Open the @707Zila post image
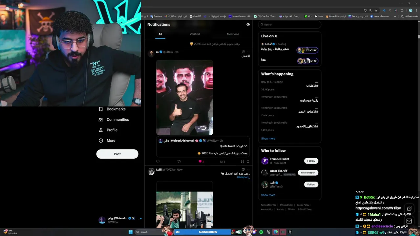This screenshot has height=236, width=420. [x=184, y=205]
